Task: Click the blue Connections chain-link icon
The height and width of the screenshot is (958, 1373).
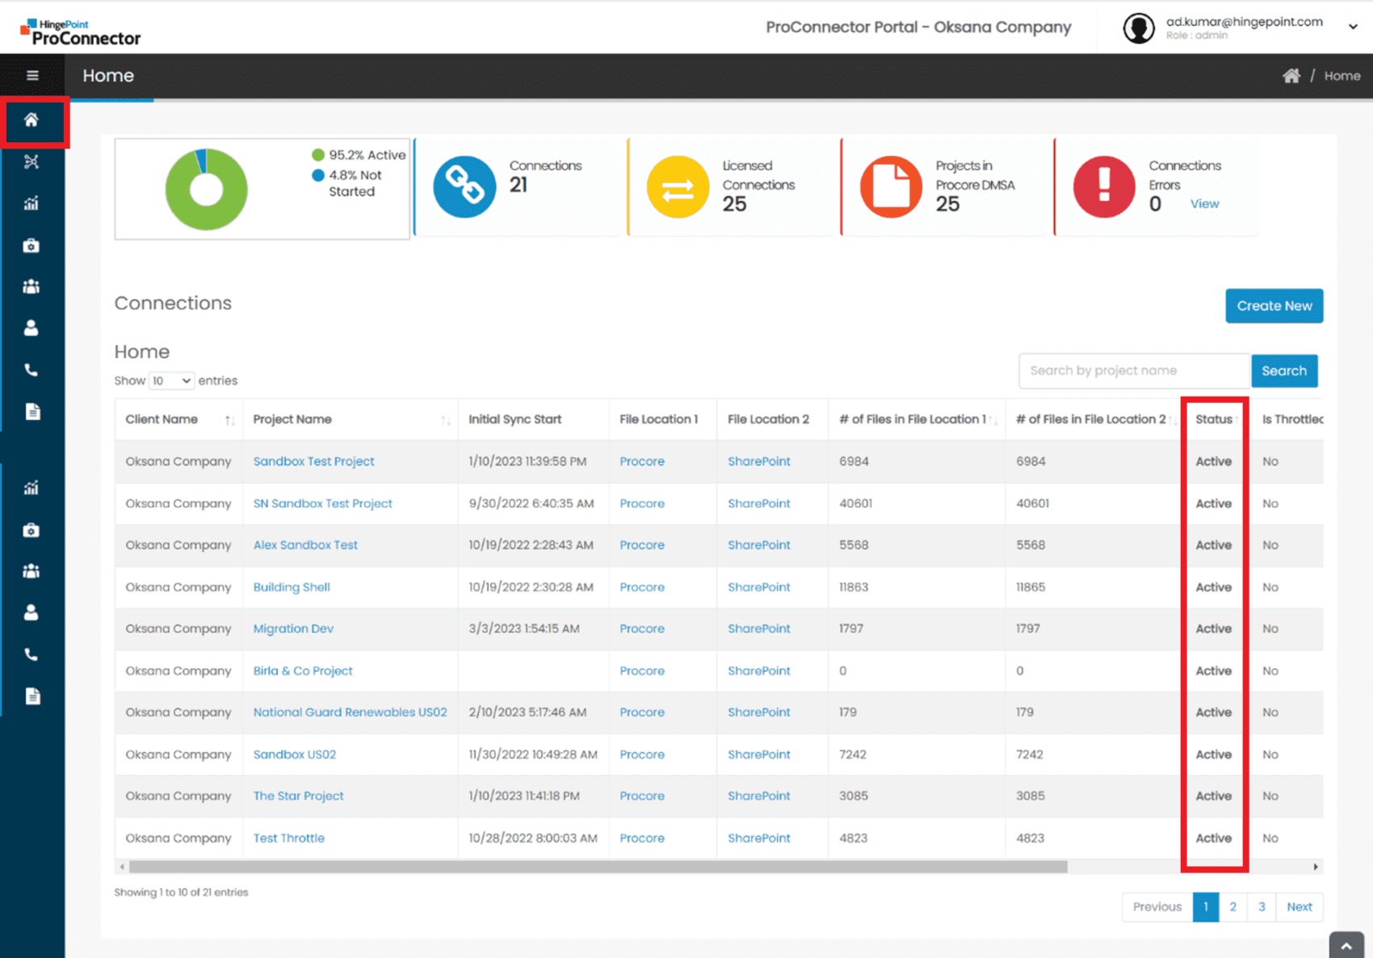Action: coord(464,187)
